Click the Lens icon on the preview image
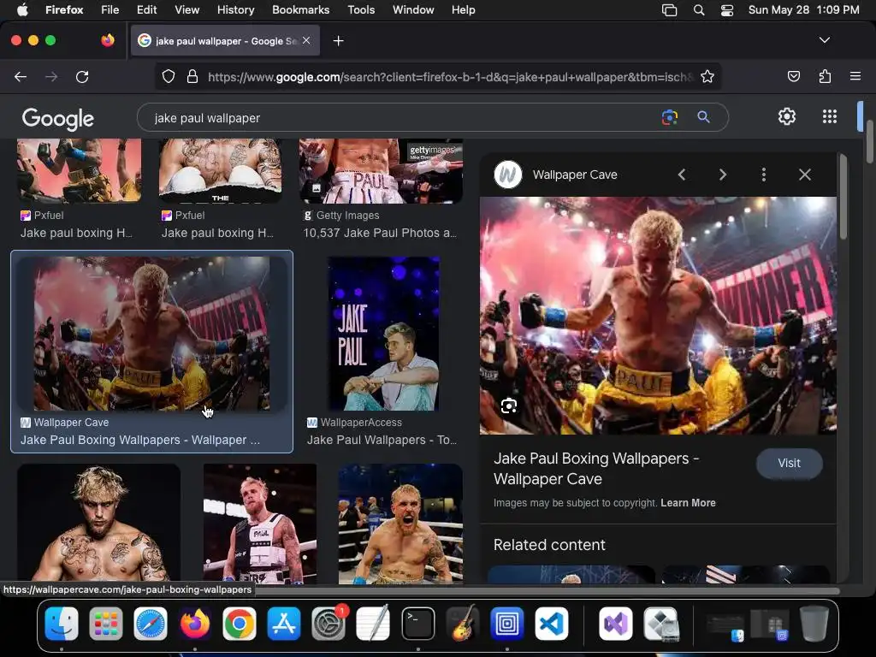 point(508,405)
